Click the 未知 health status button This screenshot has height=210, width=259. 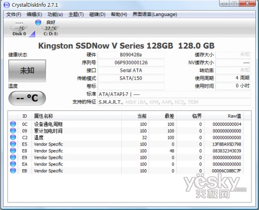(27, 71)
